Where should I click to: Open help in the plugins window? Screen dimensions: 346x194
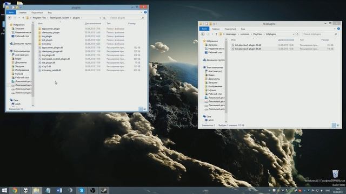click(145, 12)
